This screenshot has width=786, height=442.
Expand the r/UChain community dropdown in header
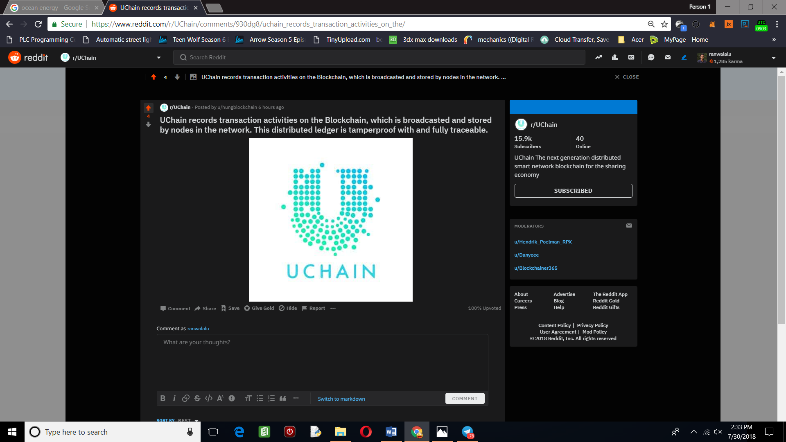click(x=158, y=58)
